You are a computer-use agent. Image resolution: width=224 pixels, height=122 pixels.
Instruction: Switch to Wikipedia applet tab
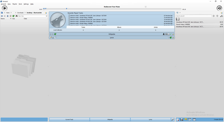110,119
